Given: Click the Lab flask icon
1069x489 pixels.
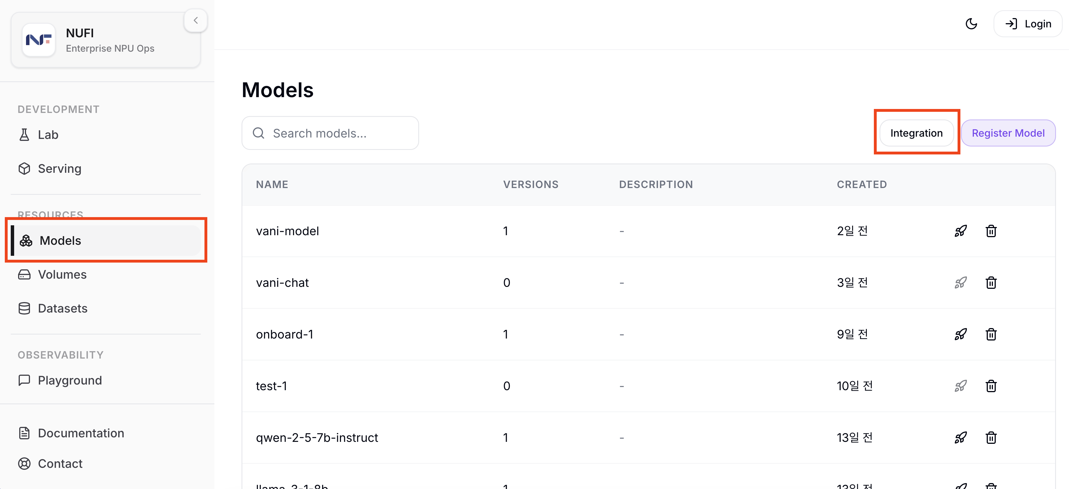Looking at the screenshot, I should pyautogui.click(x=25, y=135).
